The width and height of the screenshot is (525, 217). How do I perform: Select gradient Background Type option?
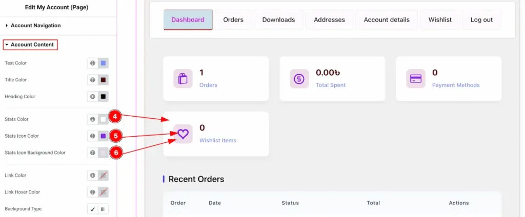pos(103,209)
